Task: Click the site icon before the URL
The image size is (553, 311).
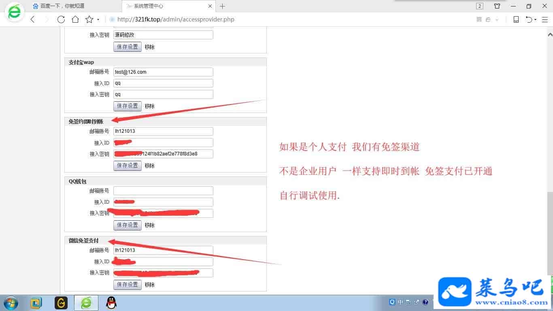Action: (112, 19)
